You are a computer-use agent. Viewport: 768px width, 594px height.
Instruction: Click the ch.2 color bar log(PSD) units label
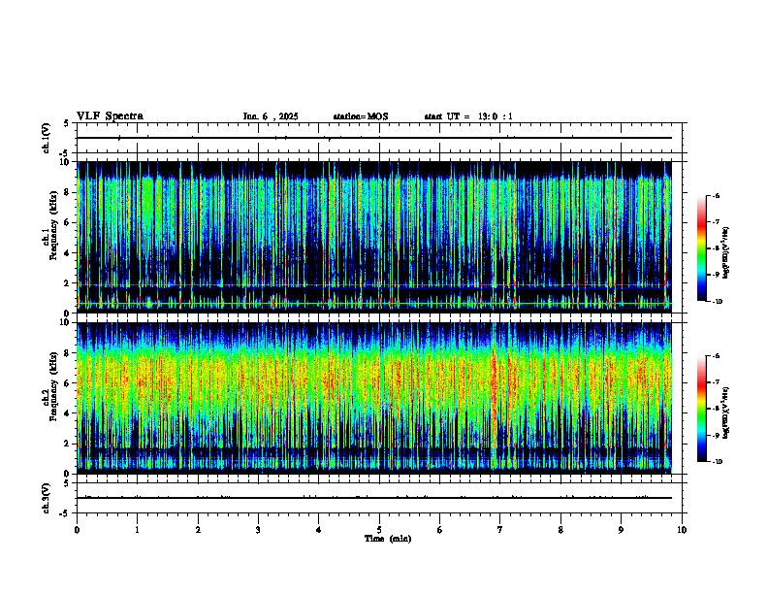726,413
